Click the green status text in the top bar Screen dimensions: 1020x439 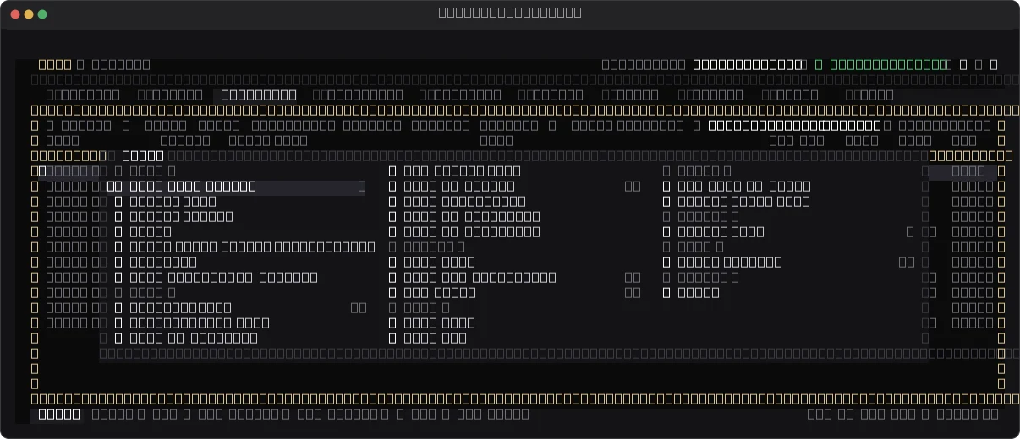(888, 64)
